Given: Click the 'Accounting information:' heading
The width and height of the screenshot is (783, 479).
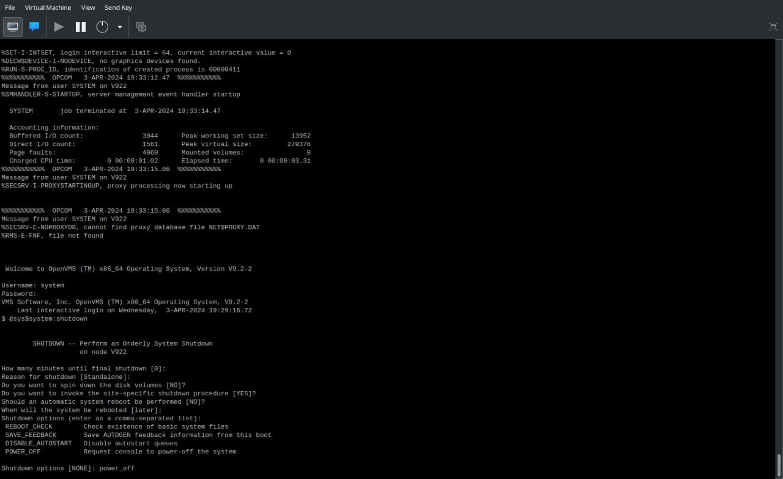Looking at the screenshot, I should click(54, 128).
